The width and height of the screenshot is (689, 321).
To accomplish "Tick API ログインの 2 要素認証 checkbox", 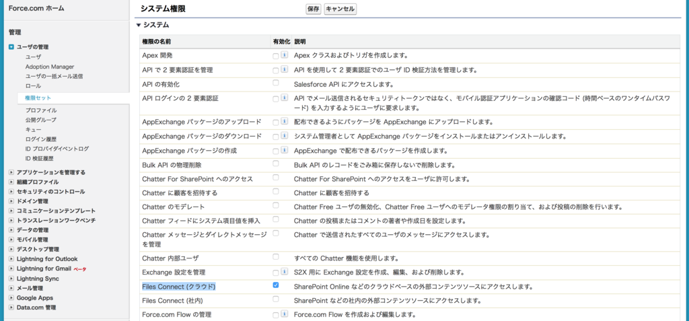I will click(275, 98).
